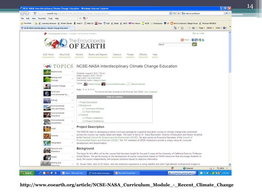Open the Edit menu

28,18
